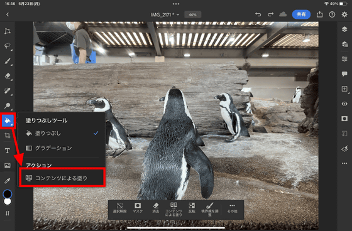Click the clipping mask icon in right bar
Image resolution: width=352 pixels, height=231 pixels.
[344, 134]
